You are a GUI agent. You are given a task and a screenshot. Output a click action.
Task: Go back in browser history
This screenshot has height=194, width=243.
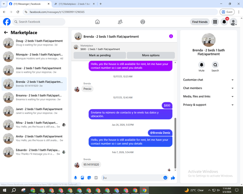pos(4,12)
